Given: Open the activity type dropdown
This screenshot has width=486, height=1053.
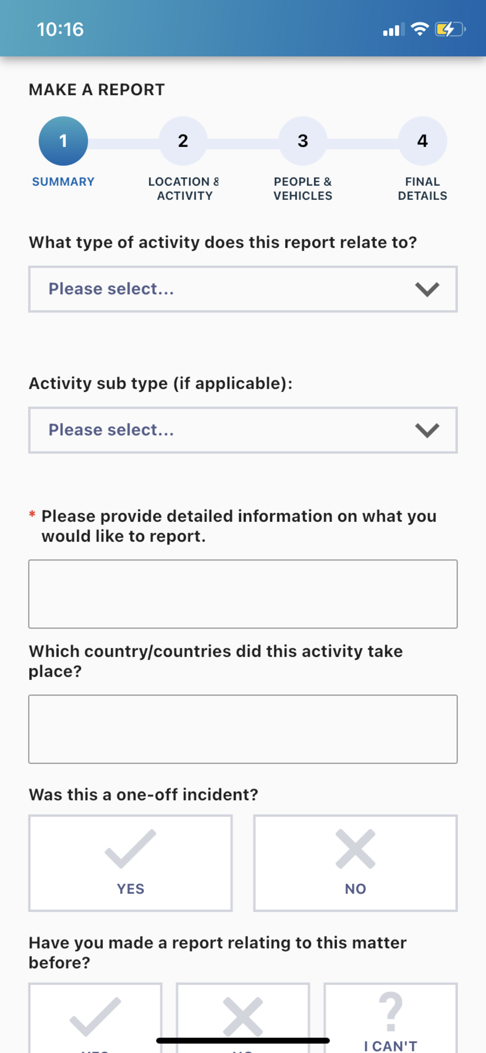Looking at the screenshot, I should click(x=243, y=289).
